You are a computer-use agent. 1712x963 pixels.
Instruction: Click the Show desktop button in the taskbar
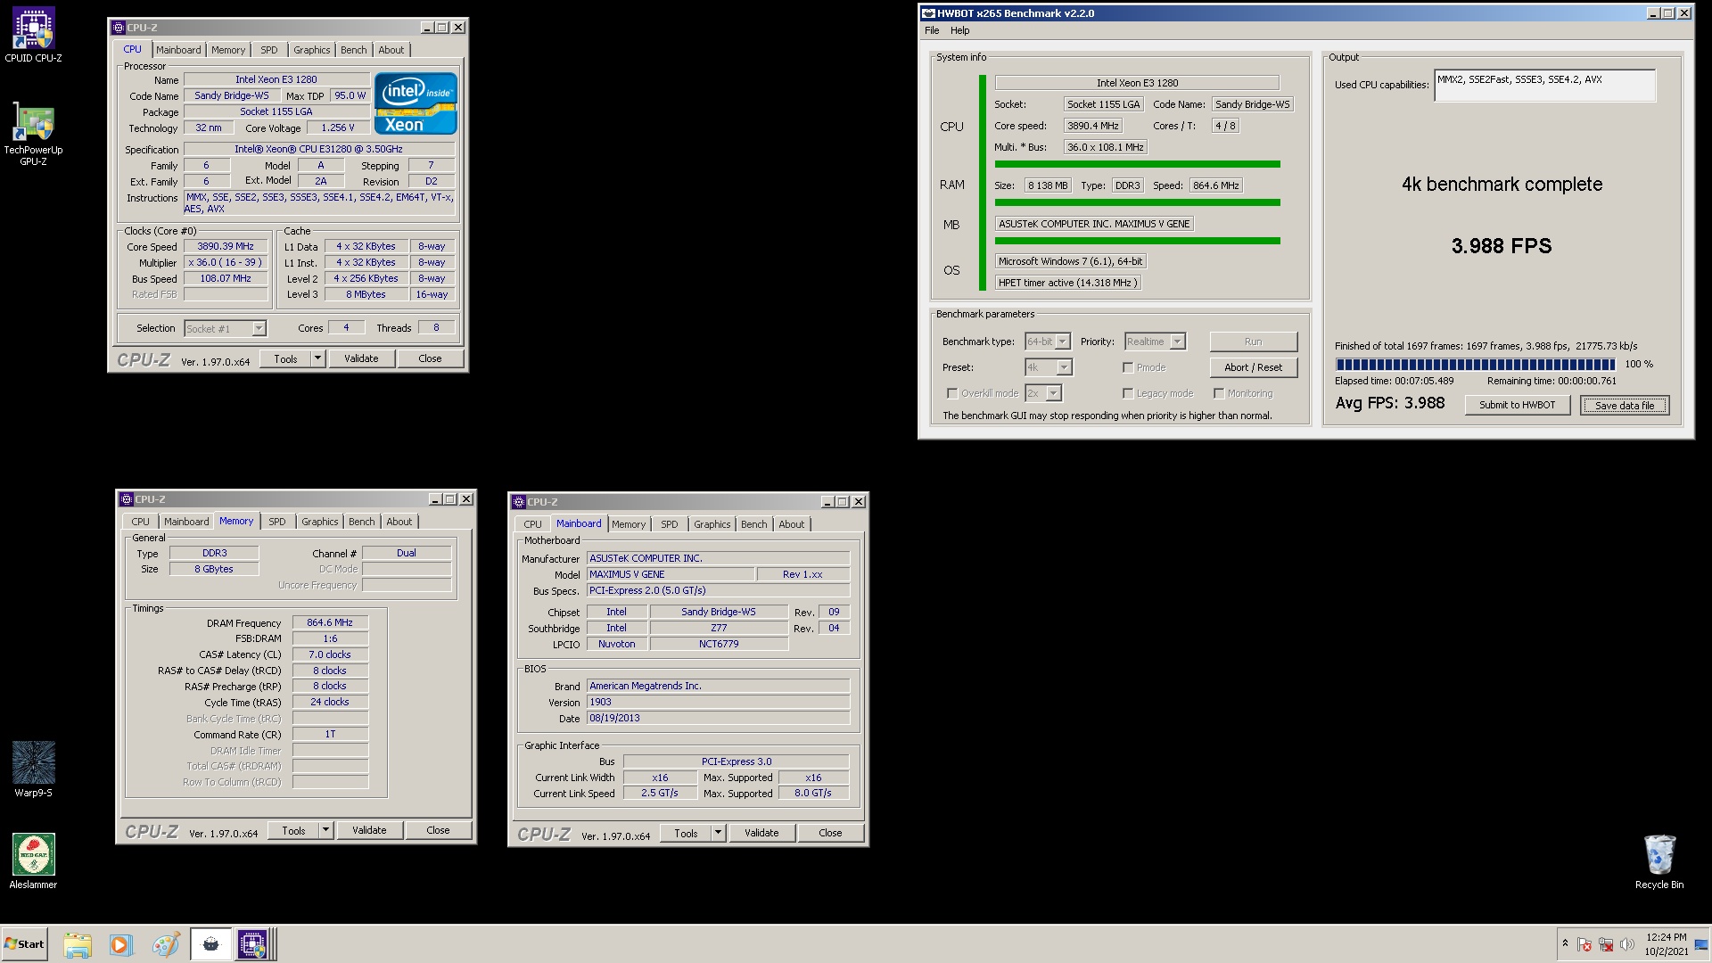point(1702,944)
